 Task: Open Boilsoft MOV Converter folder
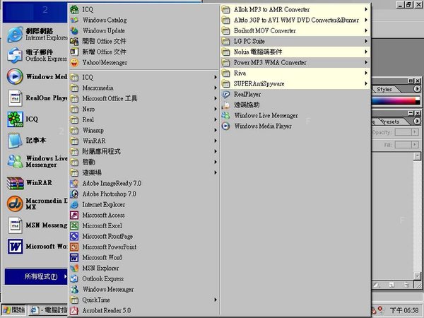[x=295, y=30]
